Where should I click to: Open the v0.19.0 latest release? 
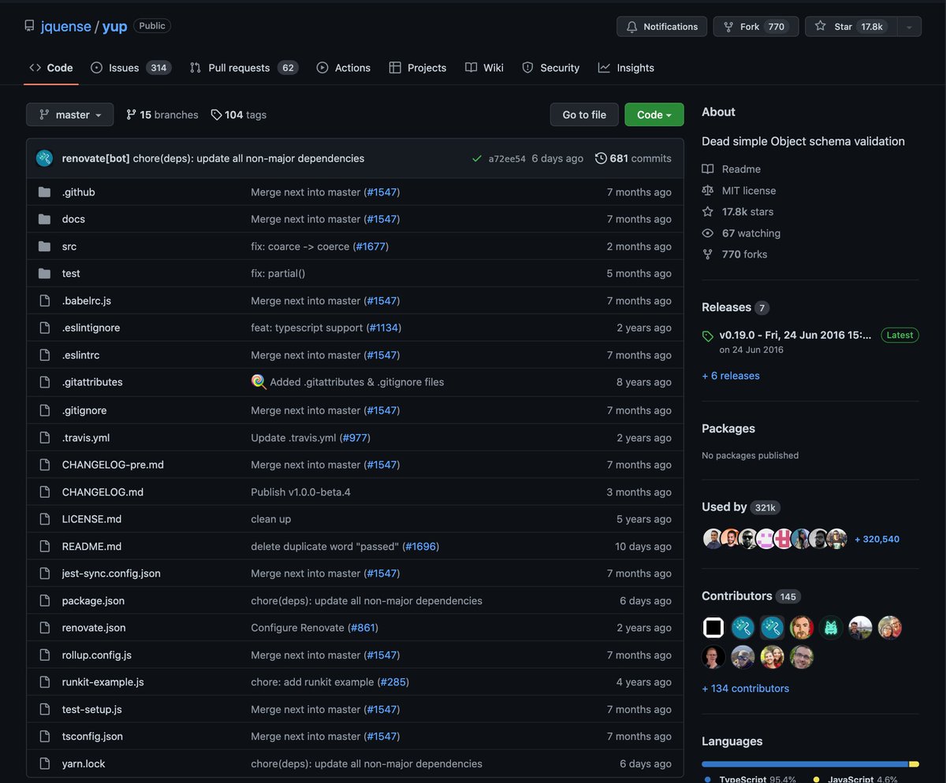(795, 335)
